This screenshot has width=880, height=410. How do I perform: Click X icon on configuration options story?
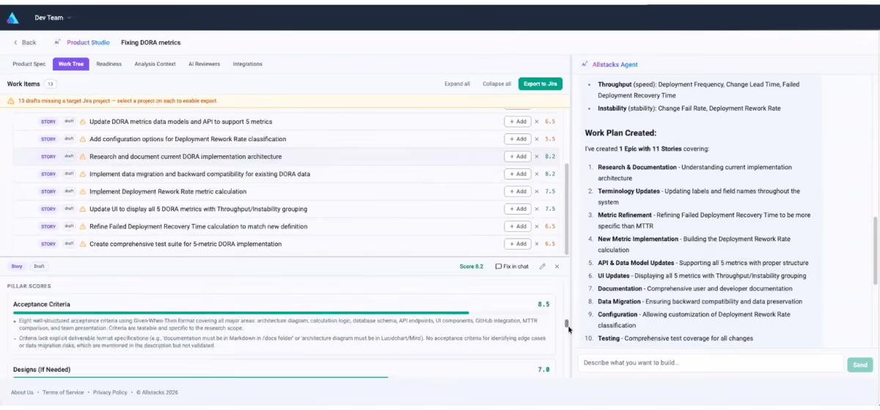537,139
